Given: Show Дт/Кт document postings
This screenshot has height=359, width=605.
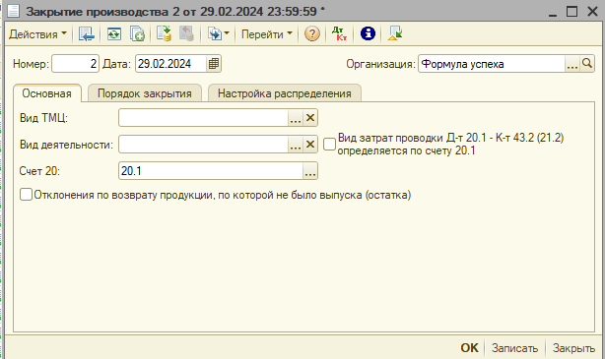Looking at the screenshot, I should click(340, 33).
